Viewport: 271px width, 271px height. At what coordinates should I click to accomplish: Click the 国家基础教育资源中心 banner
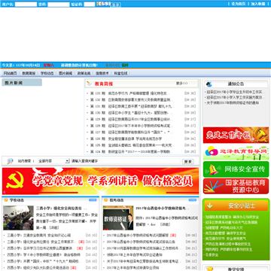tap(236, 186)
